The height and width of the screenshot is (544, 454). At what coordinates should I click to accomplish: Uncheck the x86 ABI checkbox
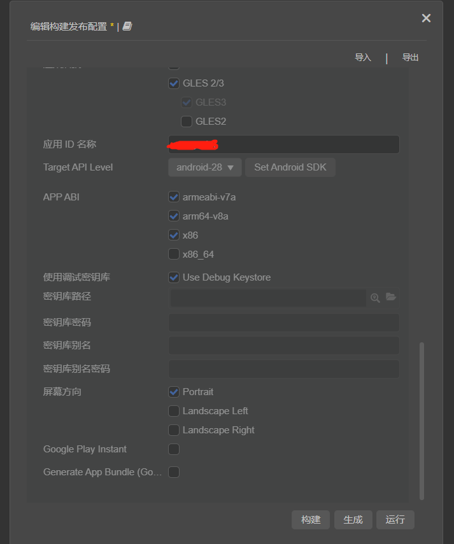click(x=174, y=235)
